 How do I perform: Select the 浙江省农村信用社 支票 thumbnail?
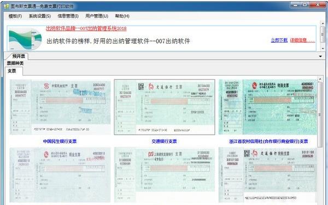click(x=268, y=107)
